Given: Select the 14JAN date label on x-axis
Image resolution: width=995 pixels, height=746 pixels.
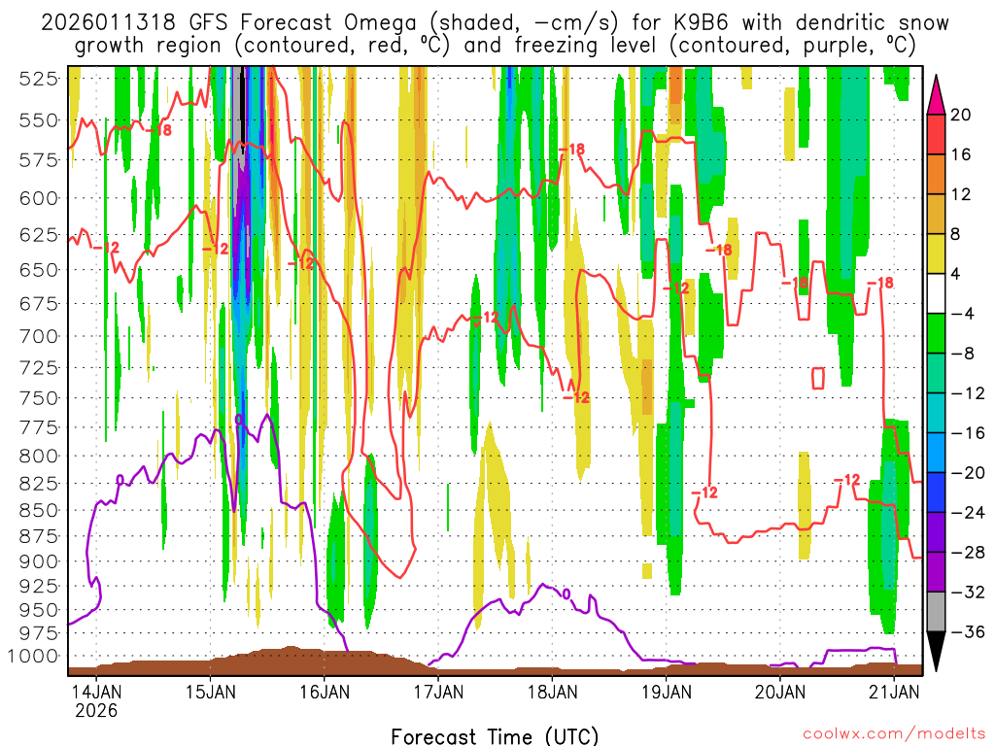Looking at the screenshot, I should (x=96, y=692).
